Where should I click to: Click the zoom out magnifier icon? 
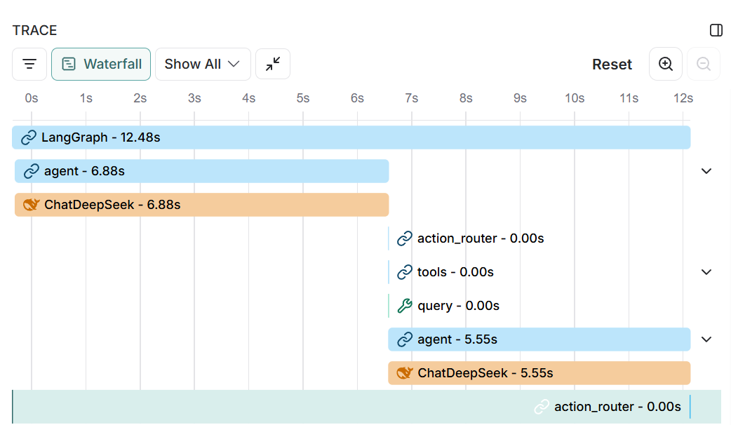pos(704,64)
